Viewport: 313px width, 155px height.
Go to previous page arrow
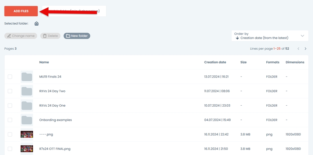(298, 49)
